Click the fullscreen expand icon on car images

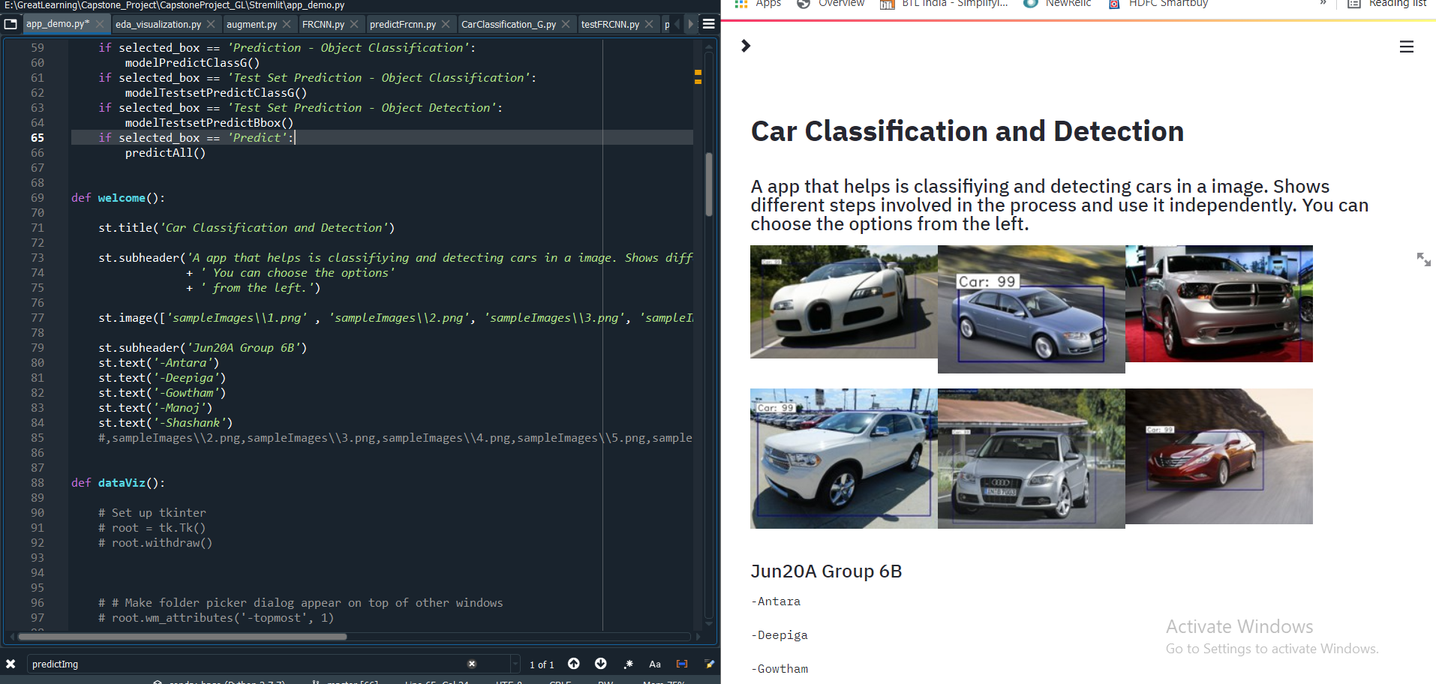[1423, 259]
